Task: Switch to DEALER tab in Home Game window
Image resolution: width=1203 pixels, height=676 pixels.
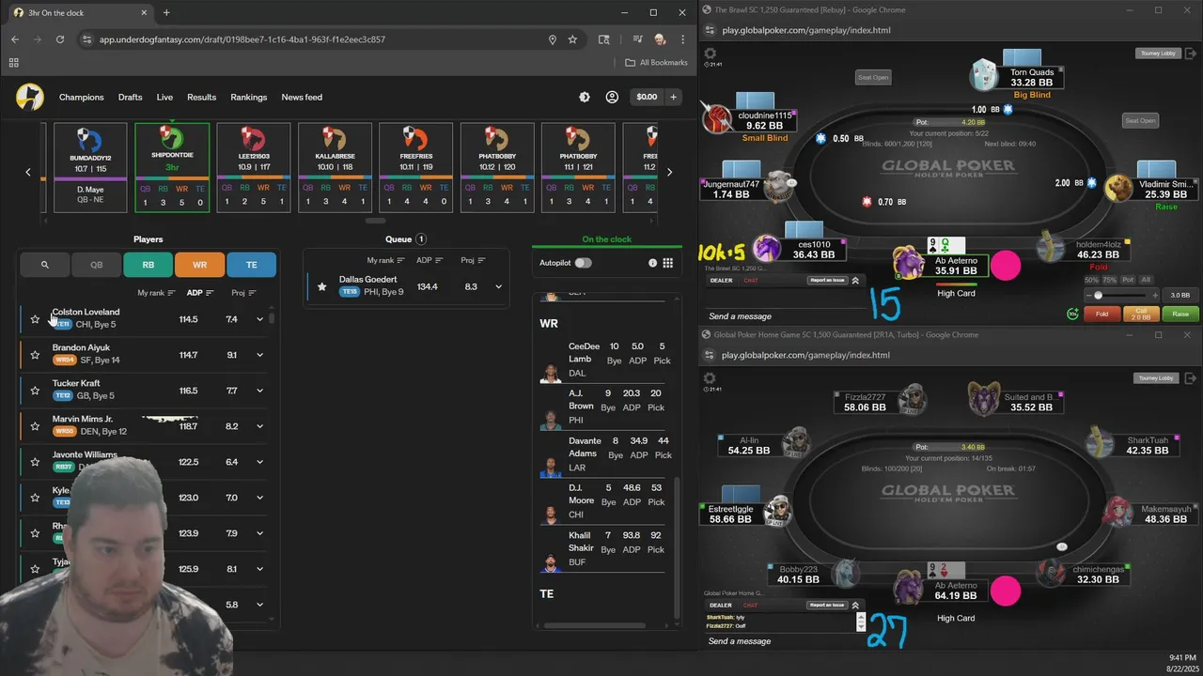Action: point(721,605)
